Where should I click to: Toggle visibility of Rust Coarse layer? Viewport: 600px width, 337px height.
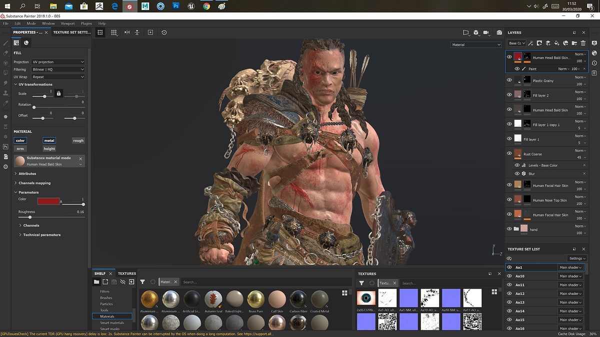509,154
